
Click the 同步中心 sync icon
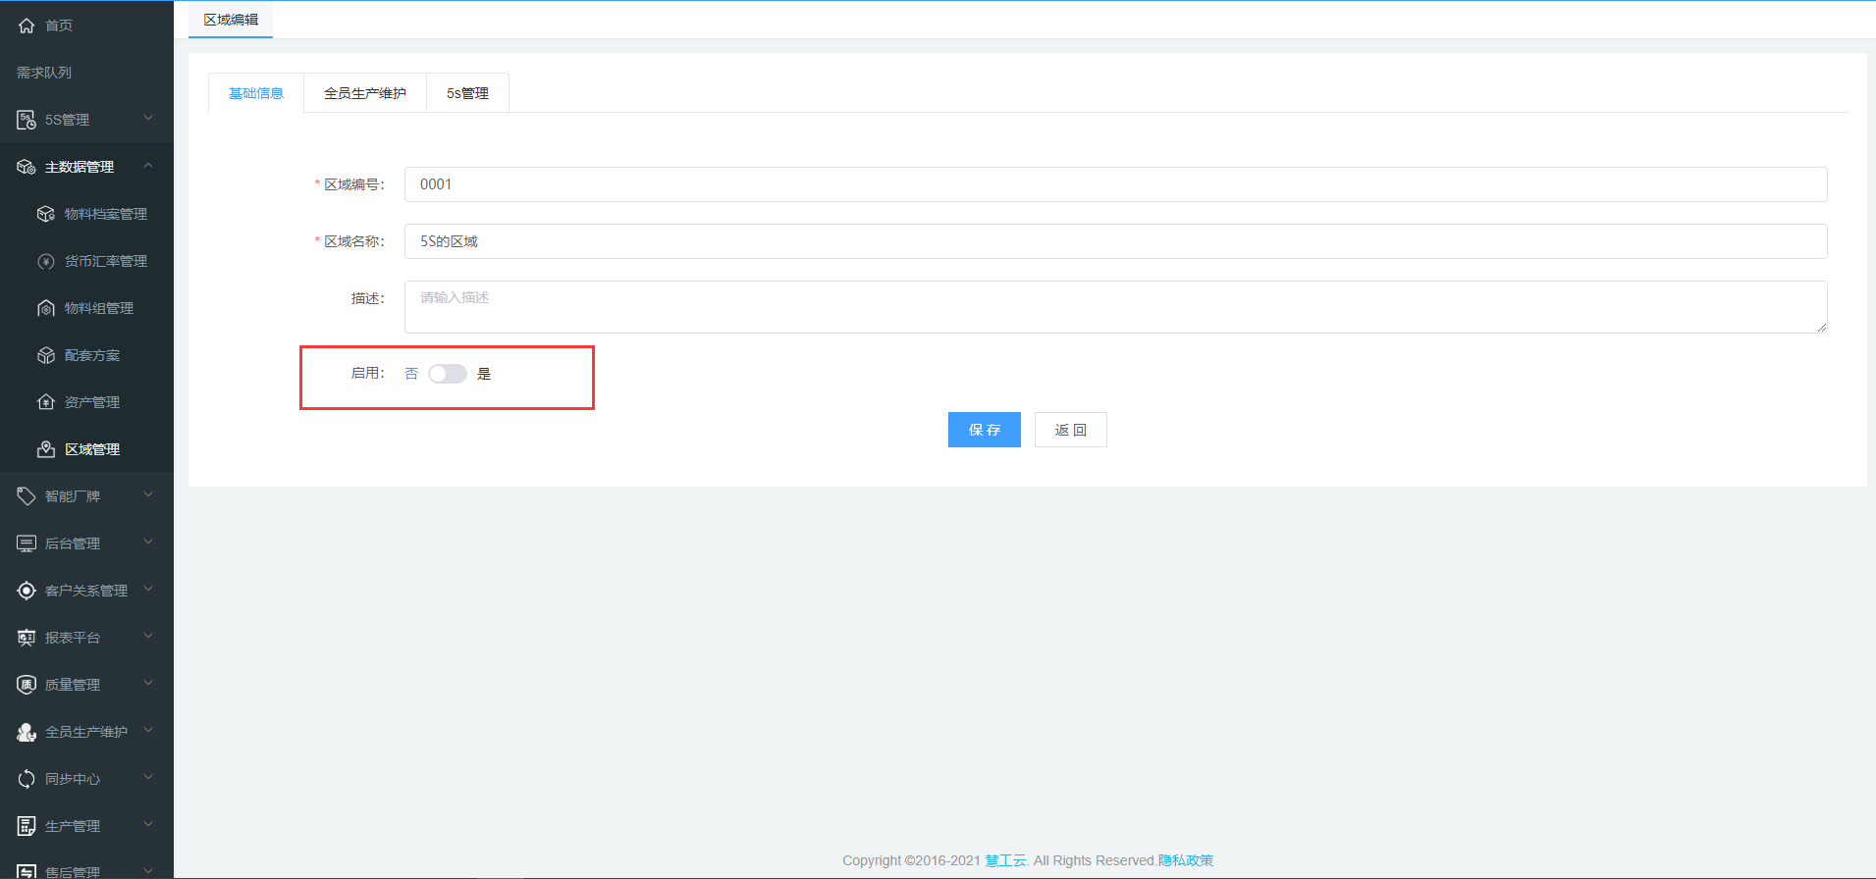(x=27, y=779)
